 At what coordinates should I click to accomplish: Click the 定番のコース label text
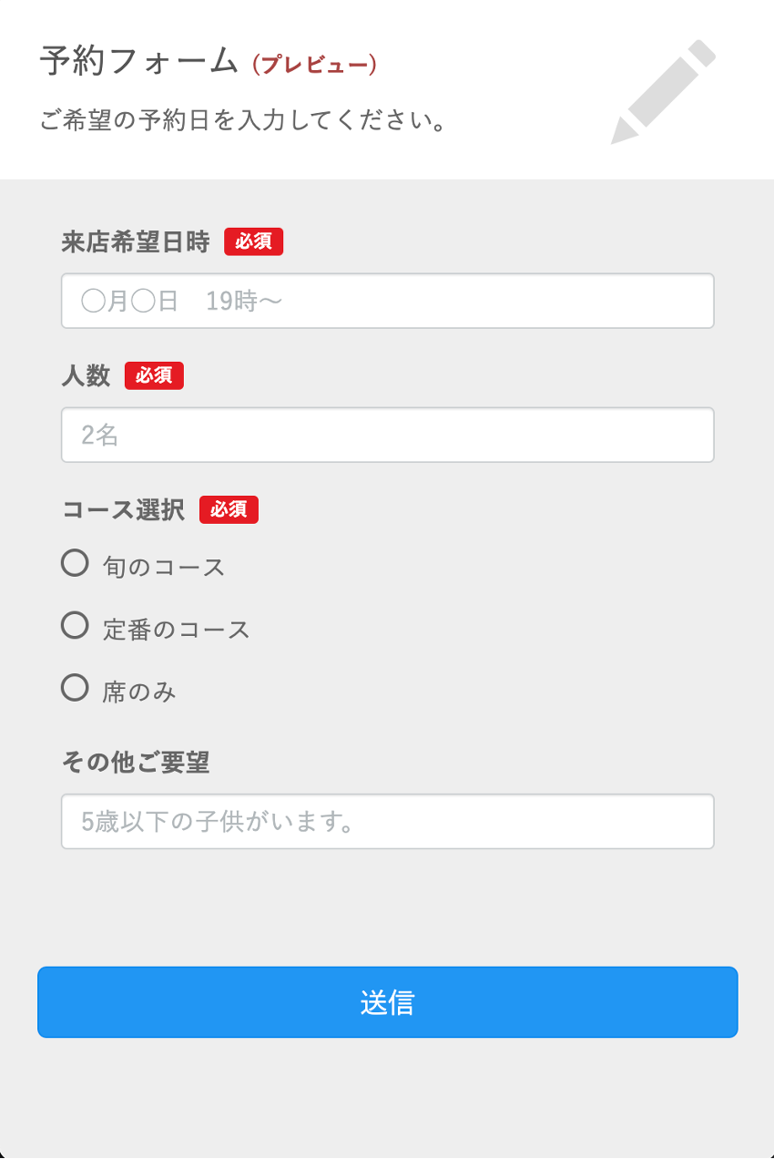point(177,629)
